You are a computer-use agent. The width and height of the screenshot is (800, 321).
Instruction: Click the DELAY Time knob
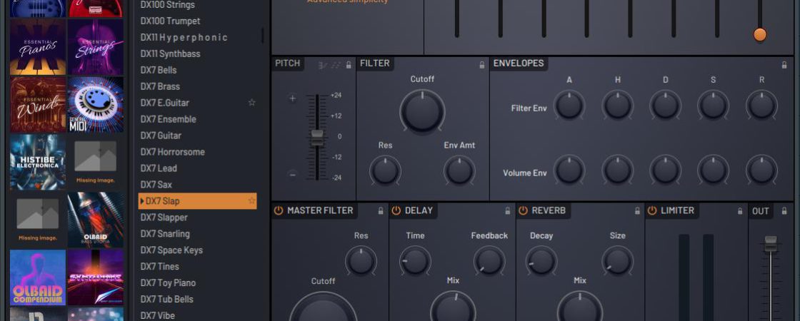(415, 261)
